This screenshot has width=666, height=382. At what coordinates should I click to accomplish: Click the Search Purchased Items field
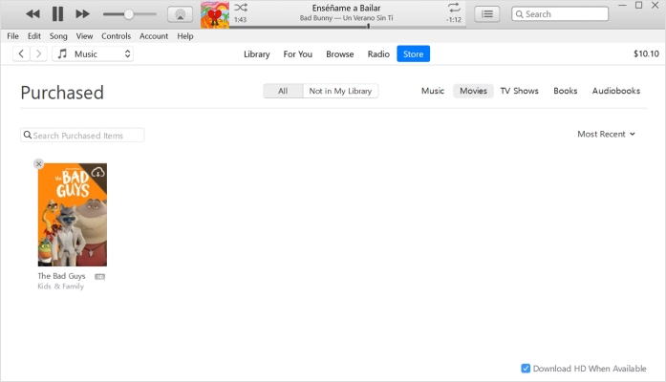point(82,135)
